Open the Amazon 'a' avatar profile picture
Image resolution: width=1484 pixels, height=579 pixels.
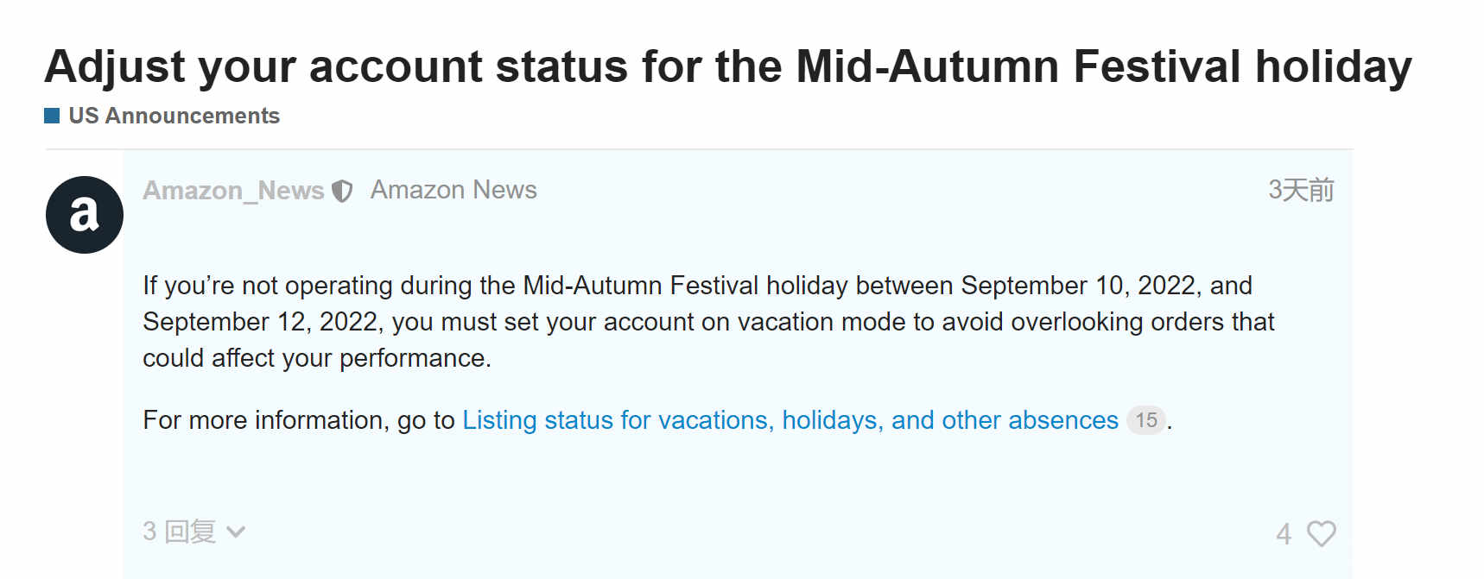pyautogui.click(x=85, y=215)
